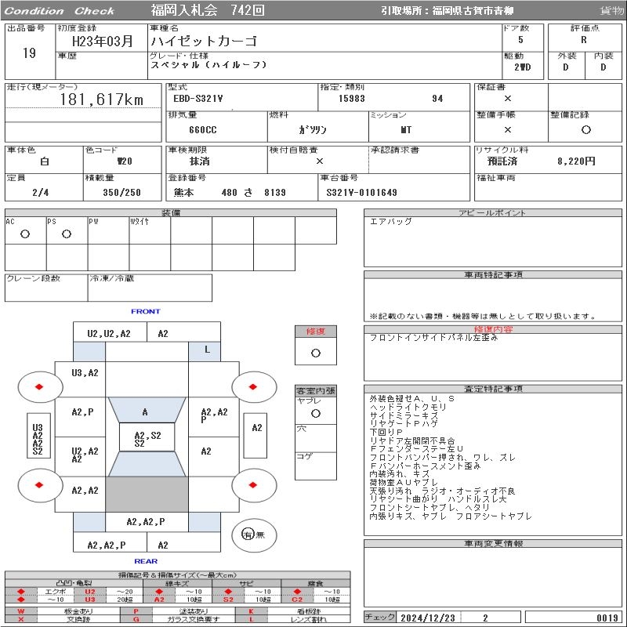Click the pickup location 福岡県古賀市青柳

tap(473, 11)
